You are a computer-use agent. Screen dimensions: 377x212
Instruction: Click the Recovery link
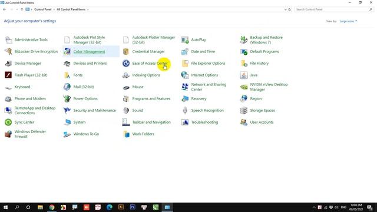point(199,98)
